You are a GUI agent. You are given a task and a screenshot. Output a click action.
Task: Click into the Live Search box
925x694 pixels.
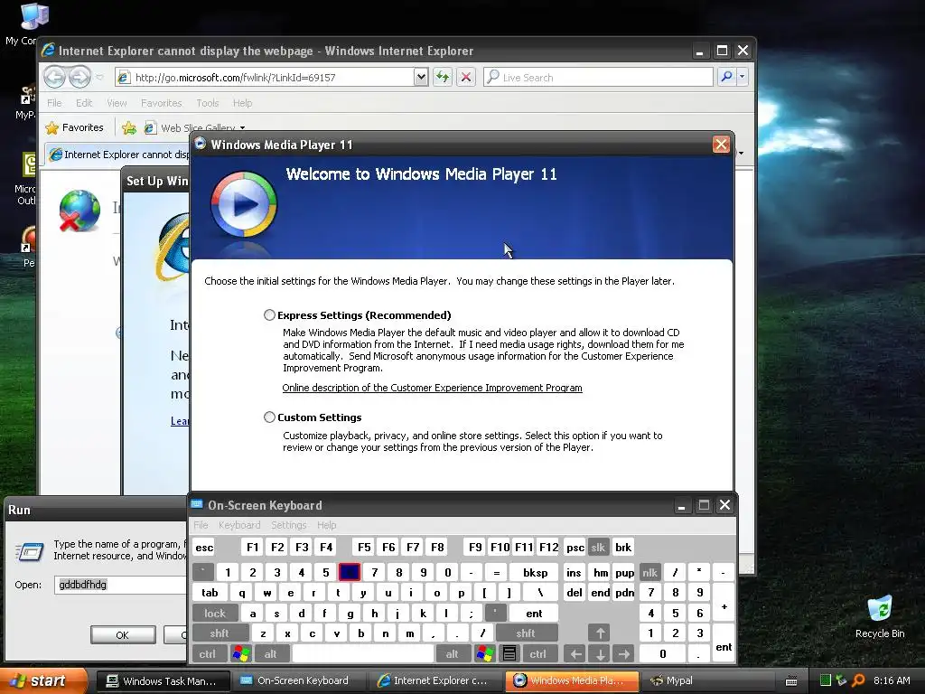click(598, 78)
